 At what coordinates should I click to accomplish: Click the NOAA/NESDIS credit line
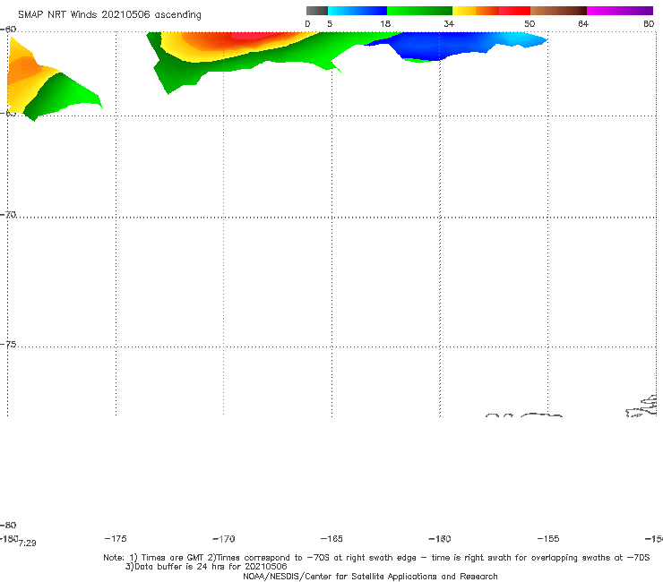coord(370,577)
